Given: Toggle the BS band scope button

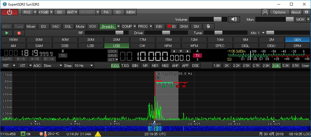Looking at the screenshot, I should click(x=60, y=12).
